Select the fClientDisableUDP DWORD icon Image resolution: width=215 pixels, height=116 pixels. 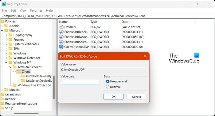click(x=61, y=47)
